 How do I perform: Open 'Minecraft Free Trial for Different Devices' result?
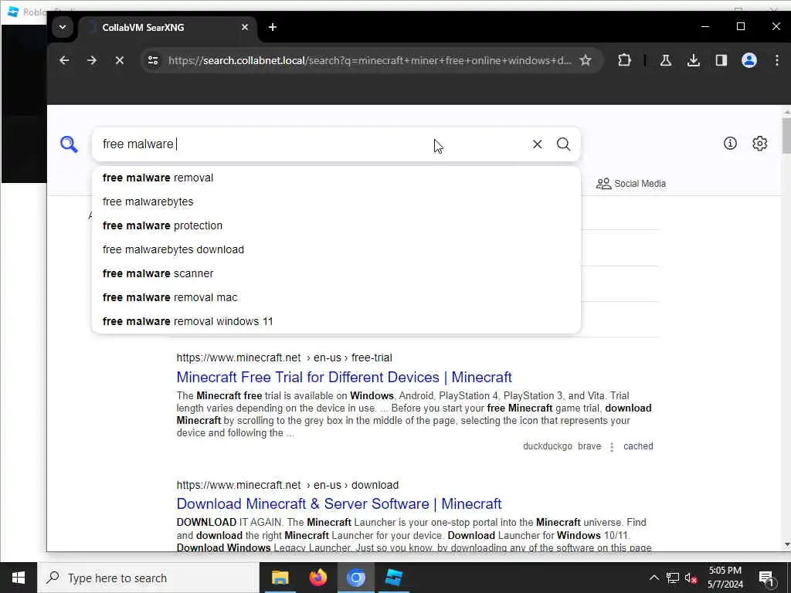(344, 377)
